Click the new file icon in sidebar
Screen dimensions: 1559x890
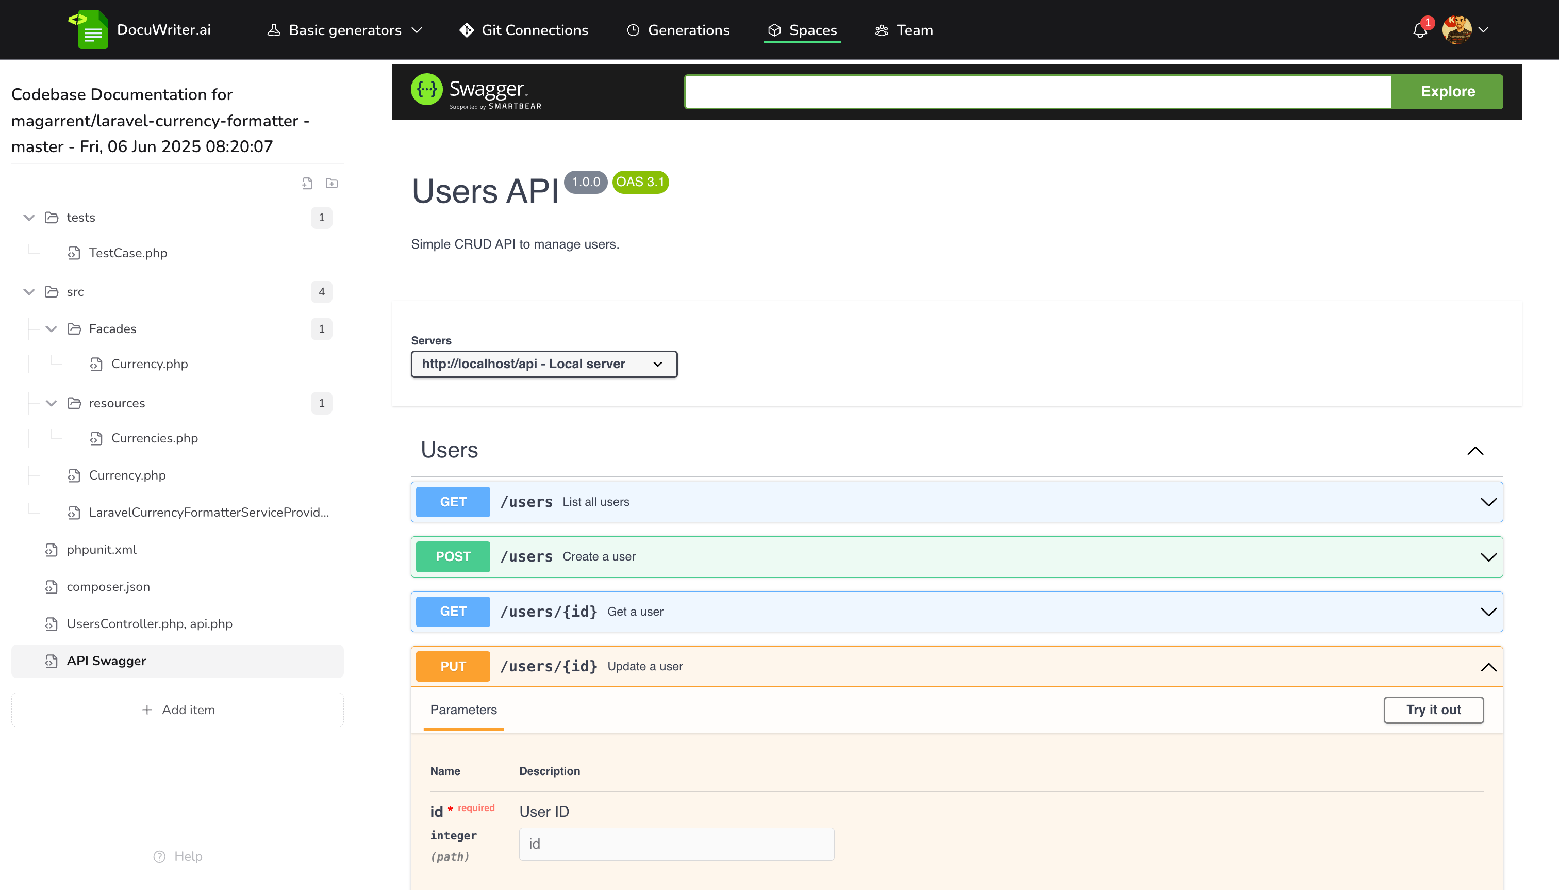[307, 184]
